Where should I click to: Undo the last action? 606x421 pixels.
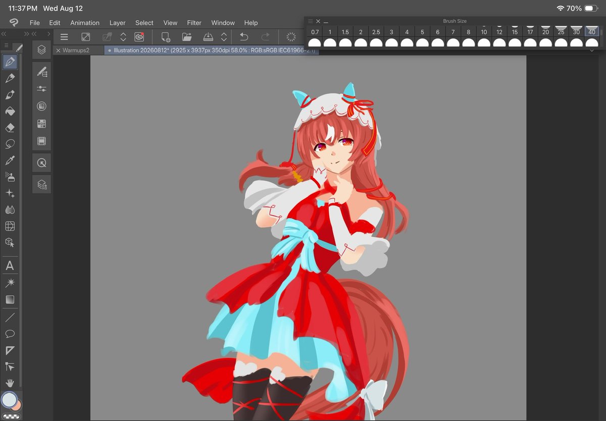[243, 37]
